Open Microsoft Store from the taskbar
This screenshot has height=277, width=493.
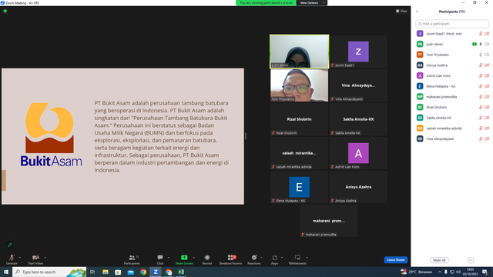pyautogui.click(x=118, y=272)
